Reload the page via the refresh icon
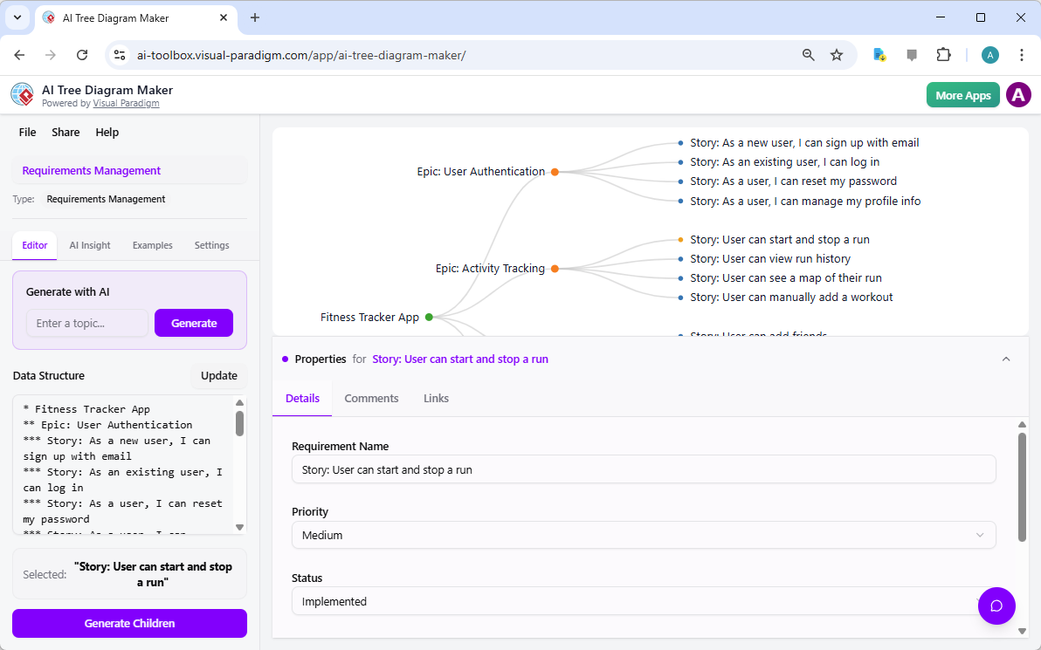 82,54
